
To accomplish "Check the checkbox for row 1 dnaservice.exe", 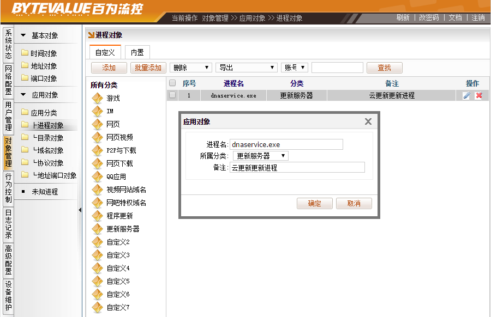I will click(172, 95).
